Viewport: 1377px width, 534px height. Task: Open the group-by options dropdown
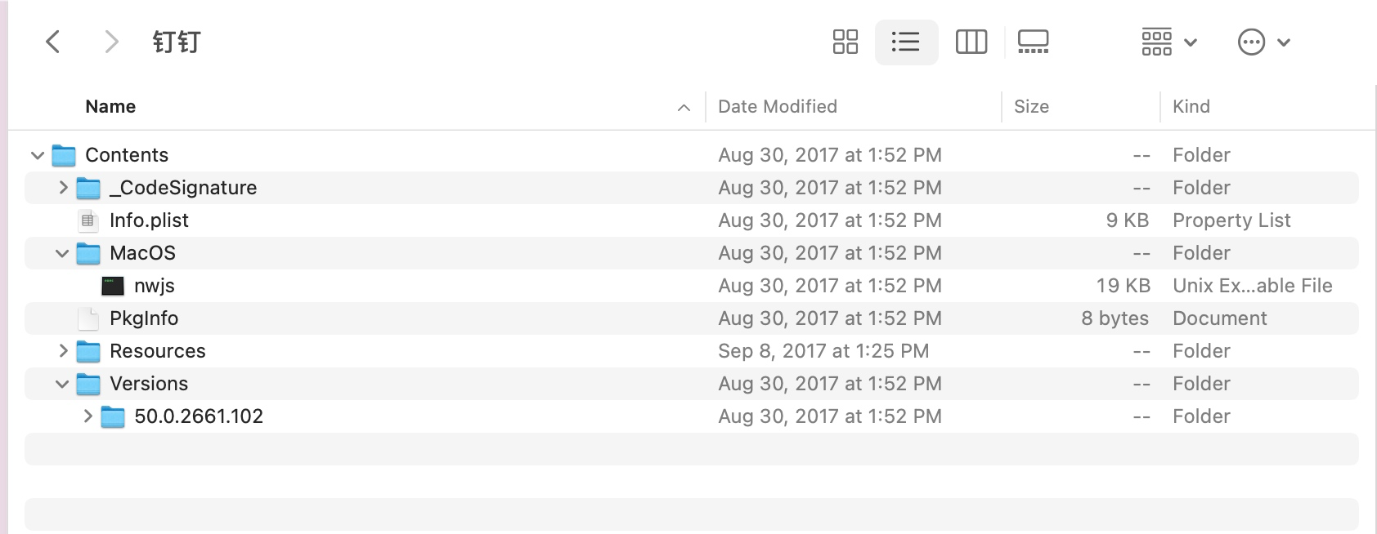[1168, 42]
